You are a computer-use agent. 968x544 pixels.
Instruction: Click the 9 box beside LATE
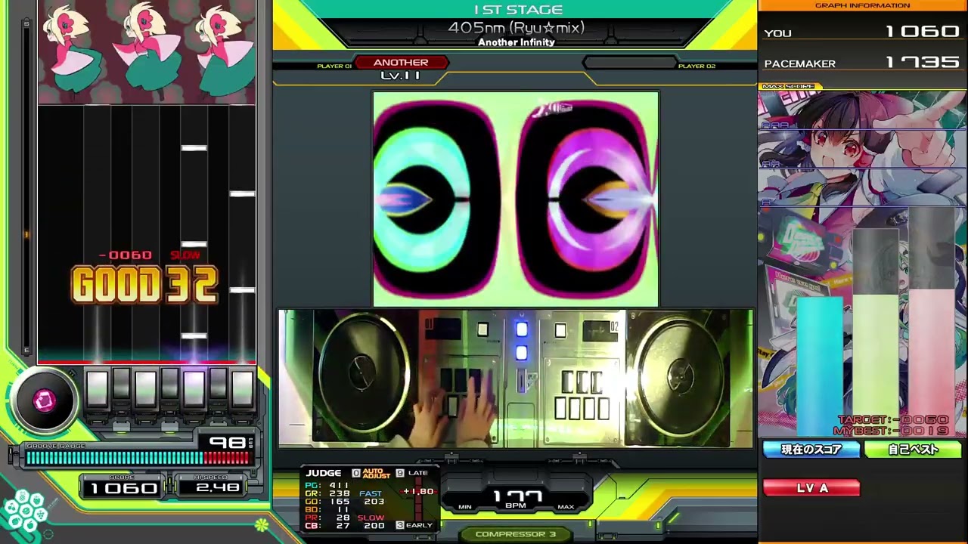tap(400, 473)
